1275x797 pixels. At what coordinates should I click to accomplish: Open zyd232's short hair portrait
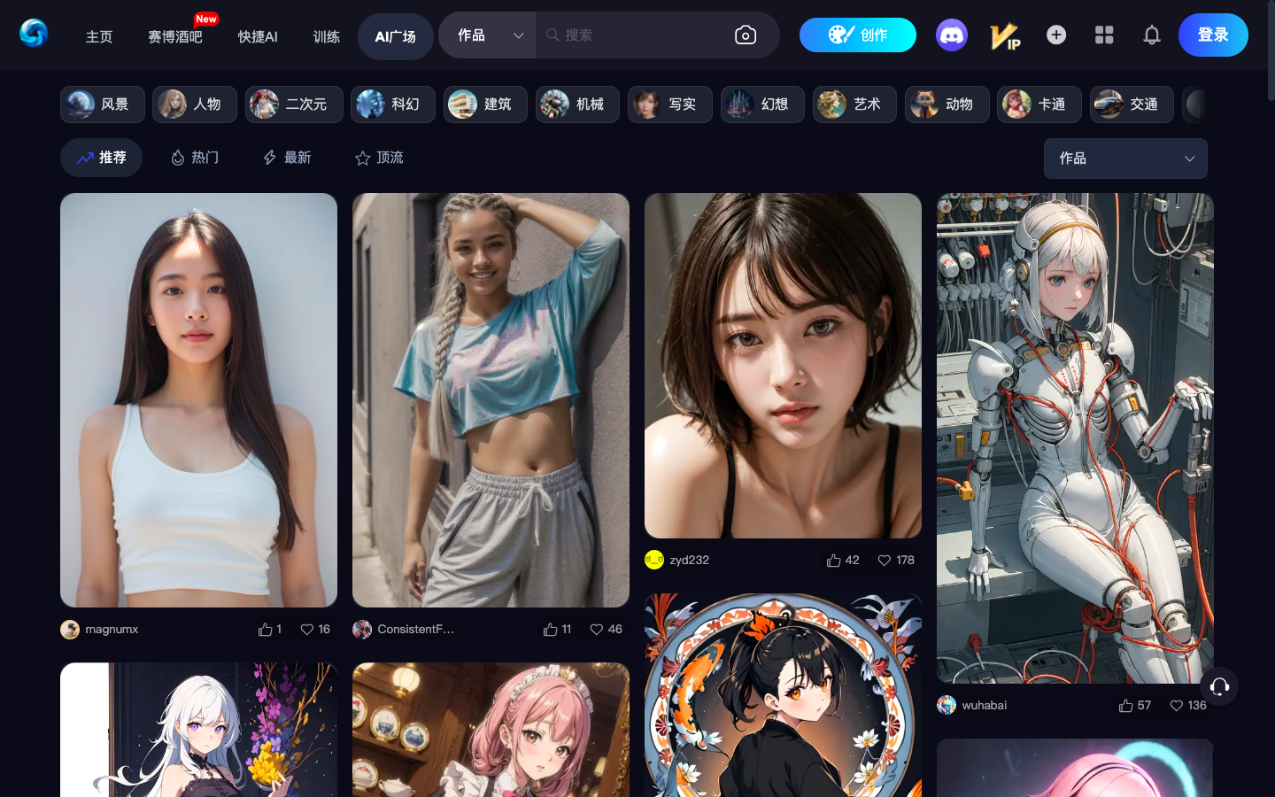[x=783, y=366]
